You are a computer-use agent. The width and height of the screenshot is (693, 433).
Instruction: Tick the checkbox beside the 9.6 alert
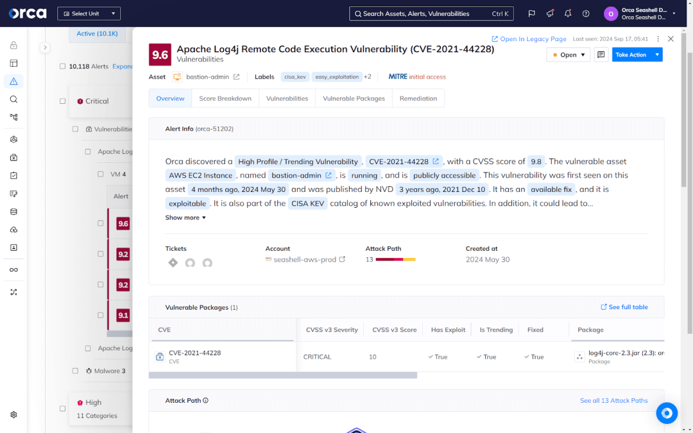pyautogui.click(x=100, y=224)
